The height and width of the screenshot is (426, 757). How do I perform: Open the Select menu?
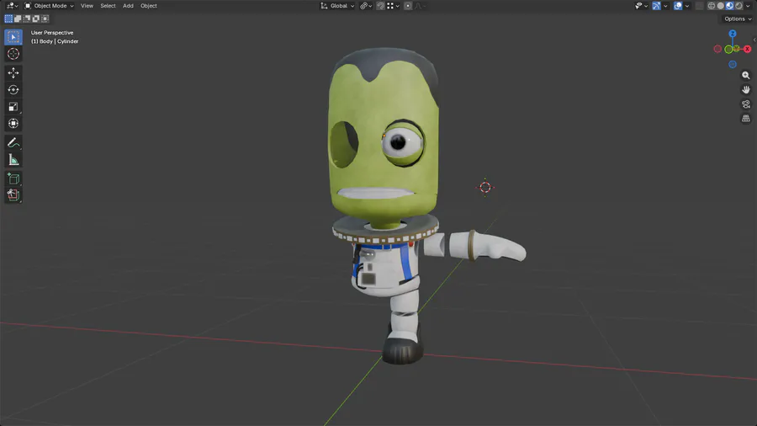pos(108,6)
